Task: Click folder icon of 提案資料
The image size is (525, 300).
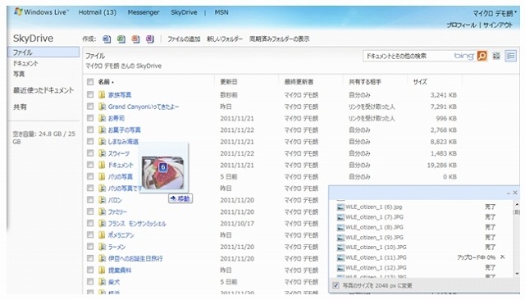Action: pos(102,270)
